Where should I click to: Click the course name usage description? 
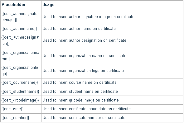coord(80,82)
